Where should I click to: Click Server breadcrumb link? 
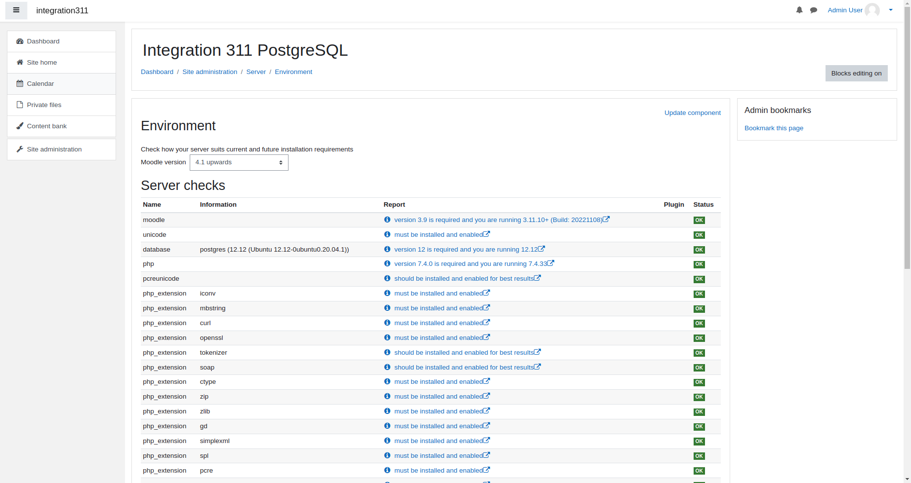click(x=256, y=72)
